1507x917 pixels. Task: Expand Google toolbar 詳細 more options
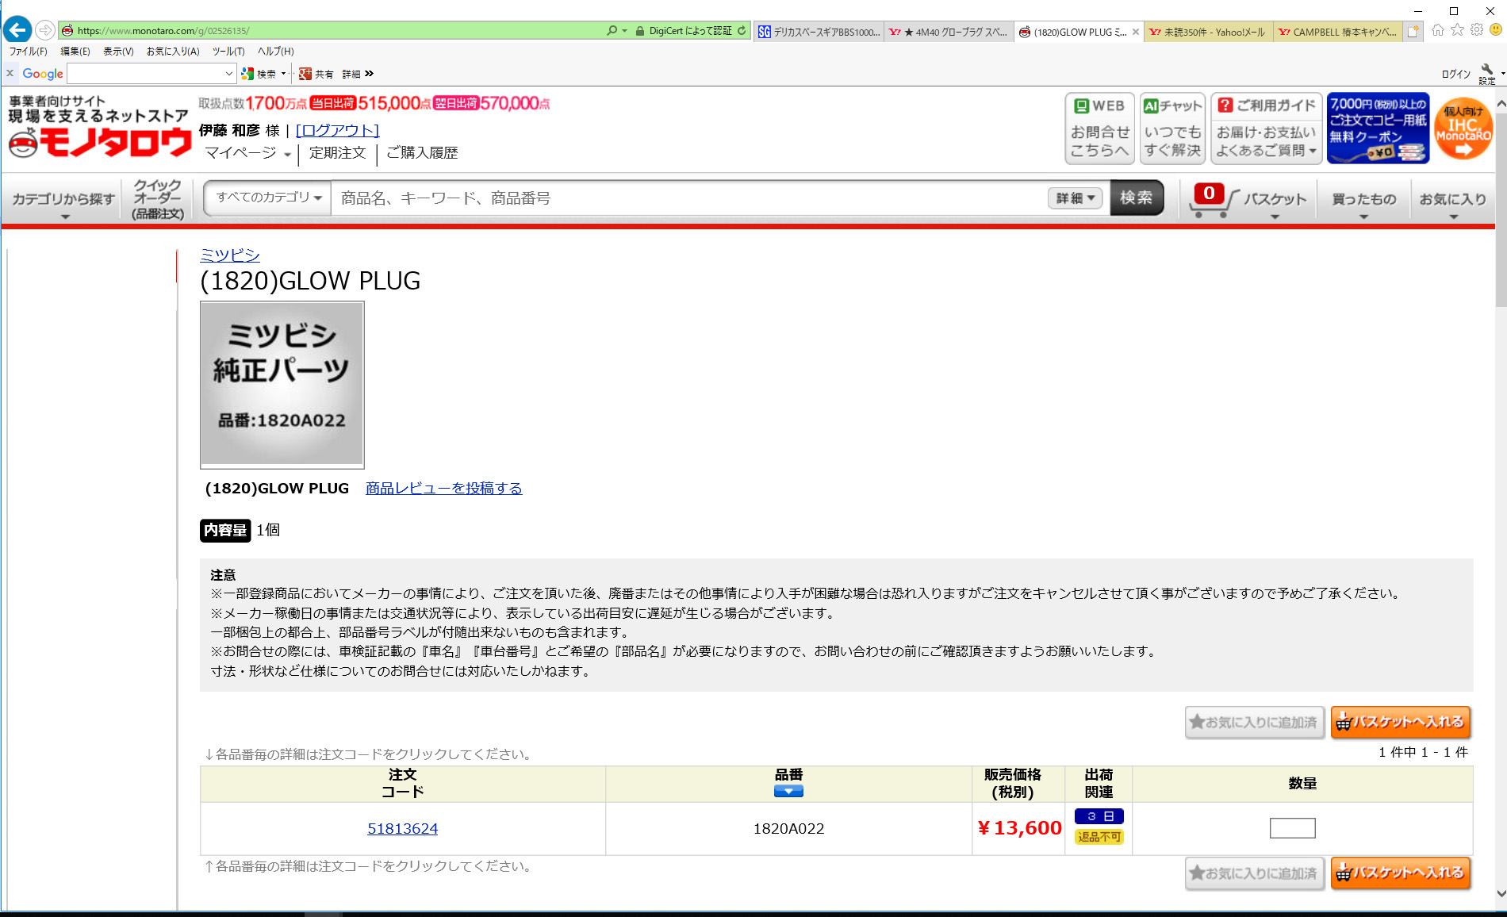(358, 74)
